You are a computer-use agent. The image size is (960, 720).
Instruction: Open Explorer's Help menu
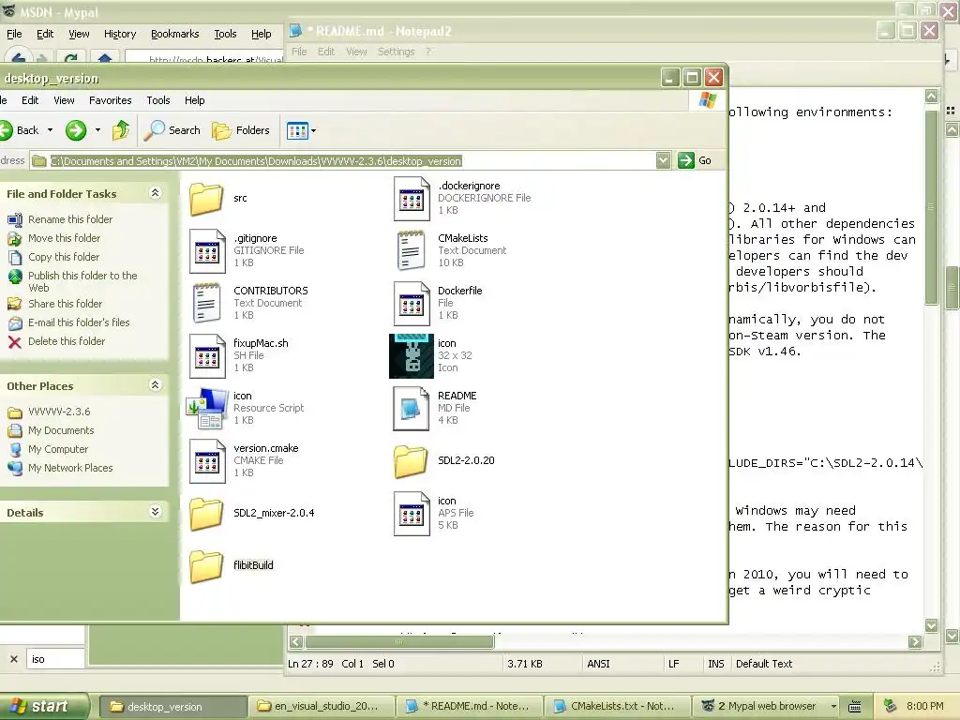(195, 100)
